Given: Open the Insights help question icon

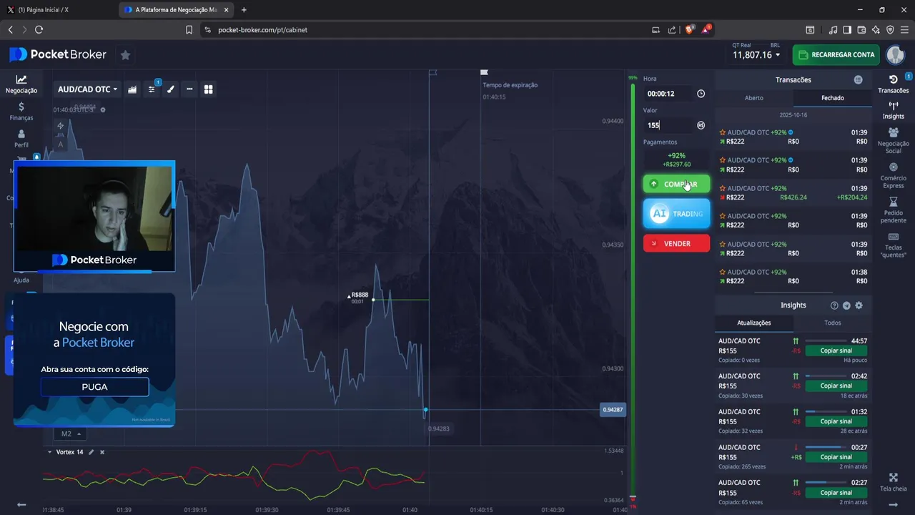Looking at the screenshot, I should click(834, 305).
